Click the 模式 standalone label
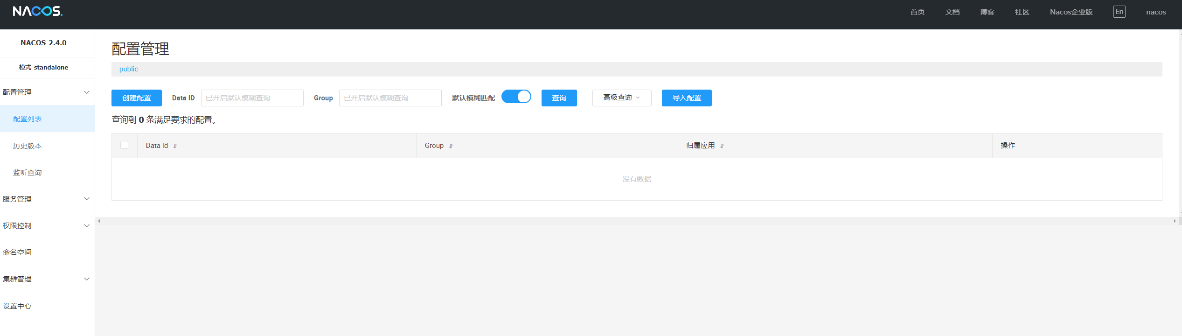The height and width of the screenshot is (336, 1182). click(43, 67)
